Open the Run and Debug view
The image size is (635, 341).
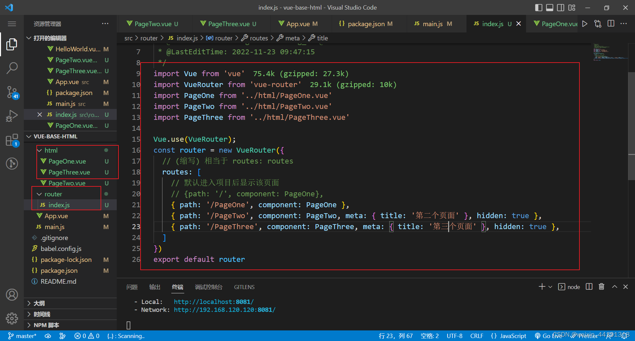pyautogui.click(x=12, y=116)
